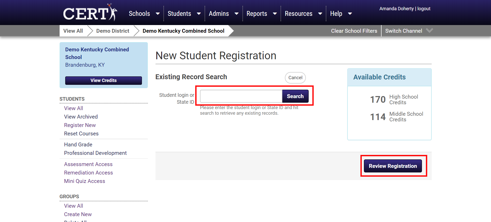Click the Switch Channel chevron icon
The width and height of the screenshot is (491, 222).
[x=429, y=31]
